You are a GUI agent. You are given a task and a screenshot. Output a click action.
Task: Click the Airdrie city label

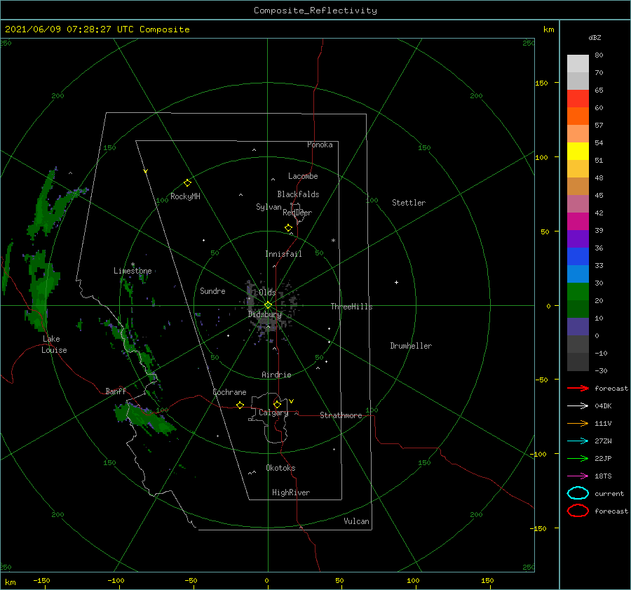(276, 375)
